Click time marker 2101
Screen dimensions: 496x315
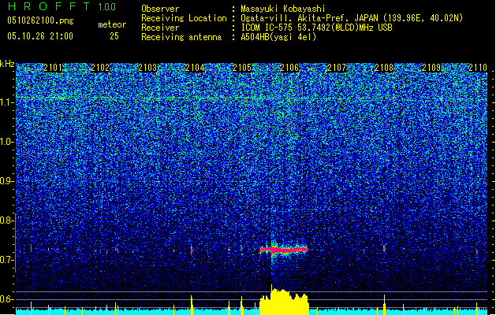pyautogui.click(x=53, y=68)
